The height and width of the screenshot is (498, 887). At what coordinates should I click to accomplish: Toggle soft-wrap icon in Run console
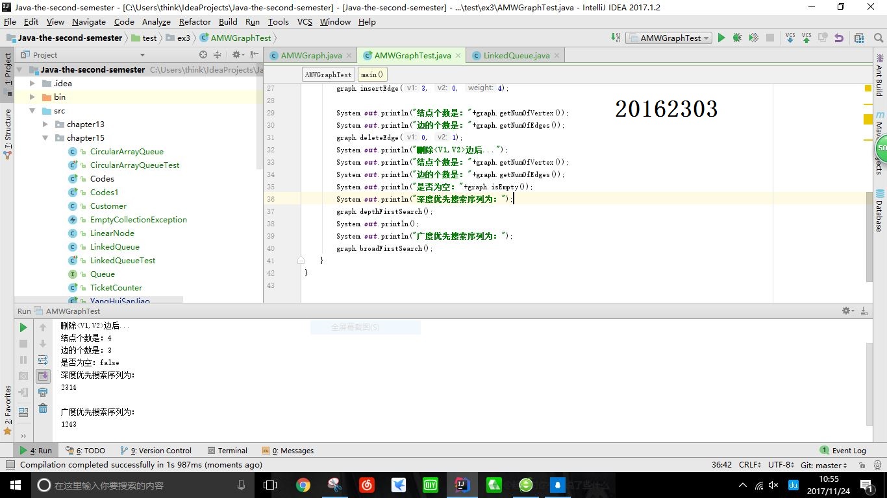[x=43, y=360]
